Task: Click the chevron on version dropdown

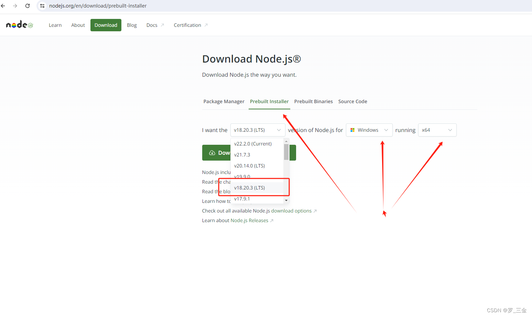Action: tap(279, 130)
